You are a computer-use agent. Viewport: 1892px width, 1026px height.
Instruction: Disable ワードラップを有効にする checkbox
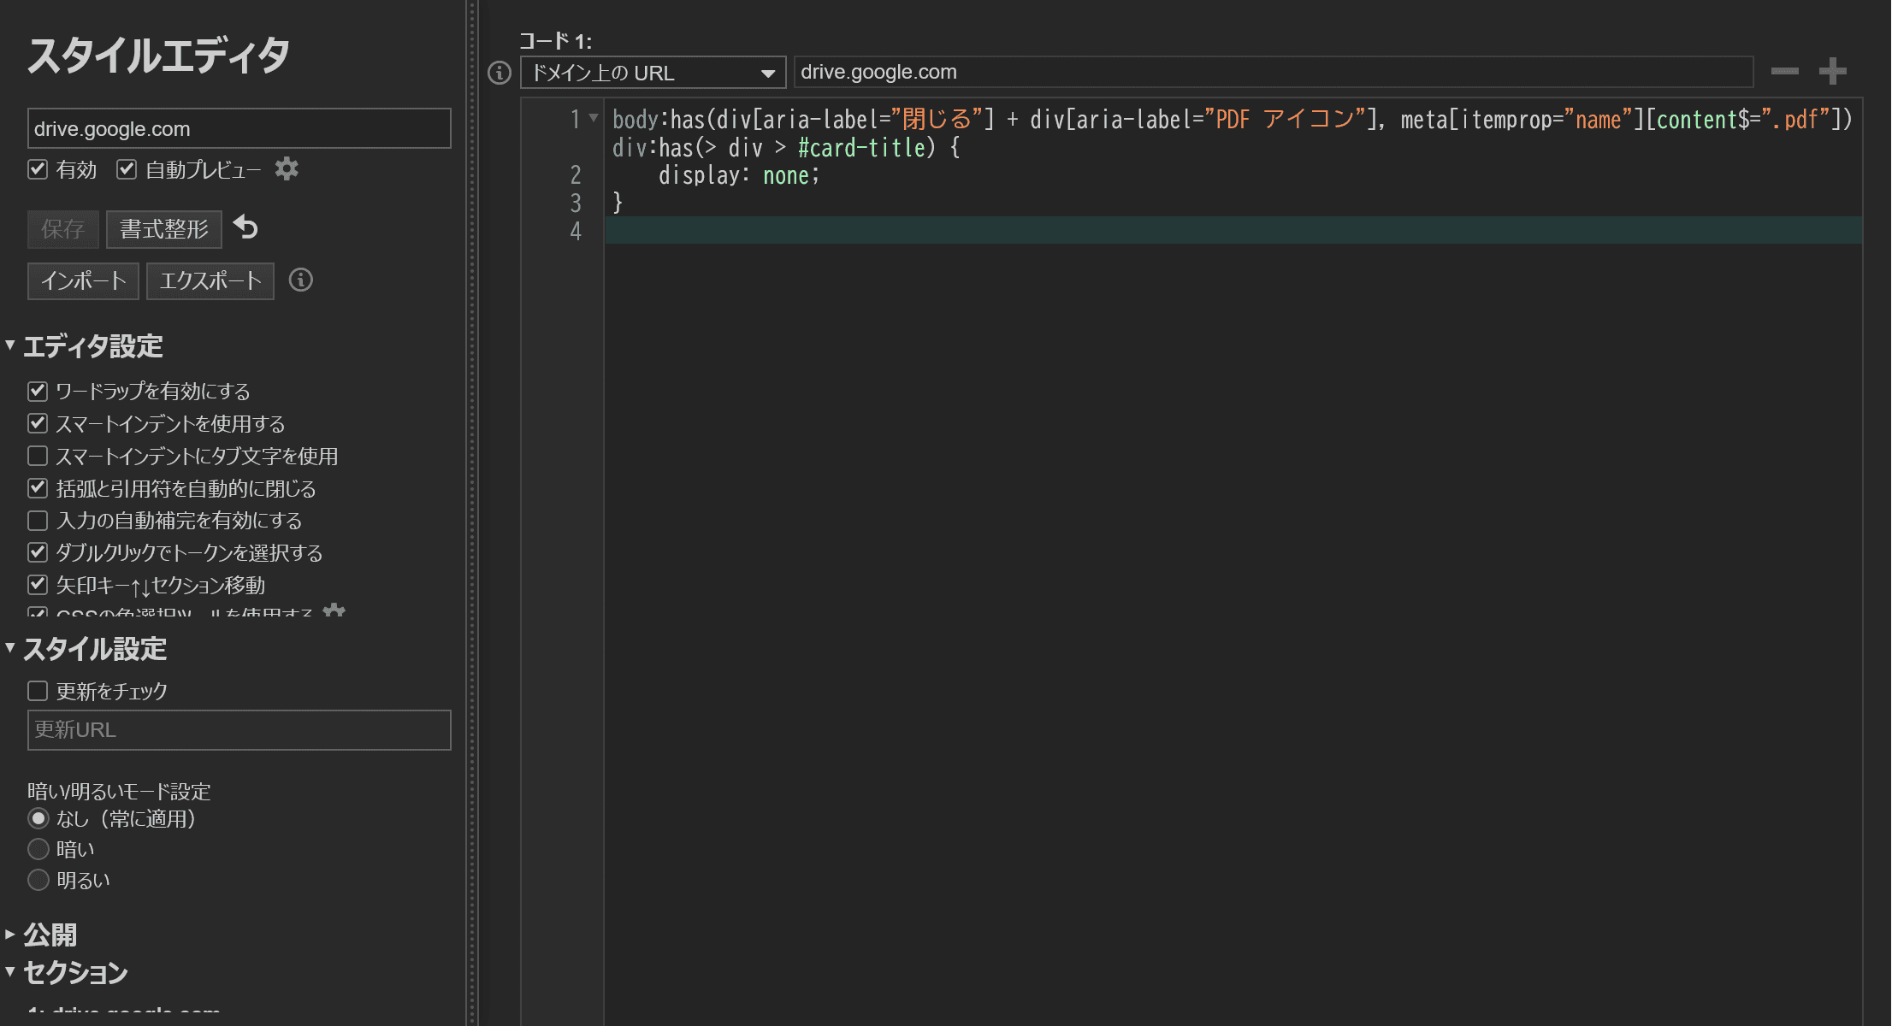(38, 391)
